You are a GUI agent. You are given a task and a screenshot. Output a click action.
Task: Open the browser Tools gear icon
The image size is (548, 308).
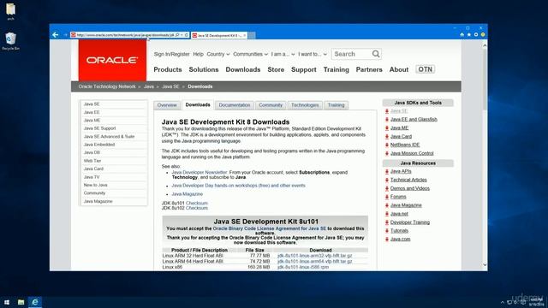[x=476, y=35]
